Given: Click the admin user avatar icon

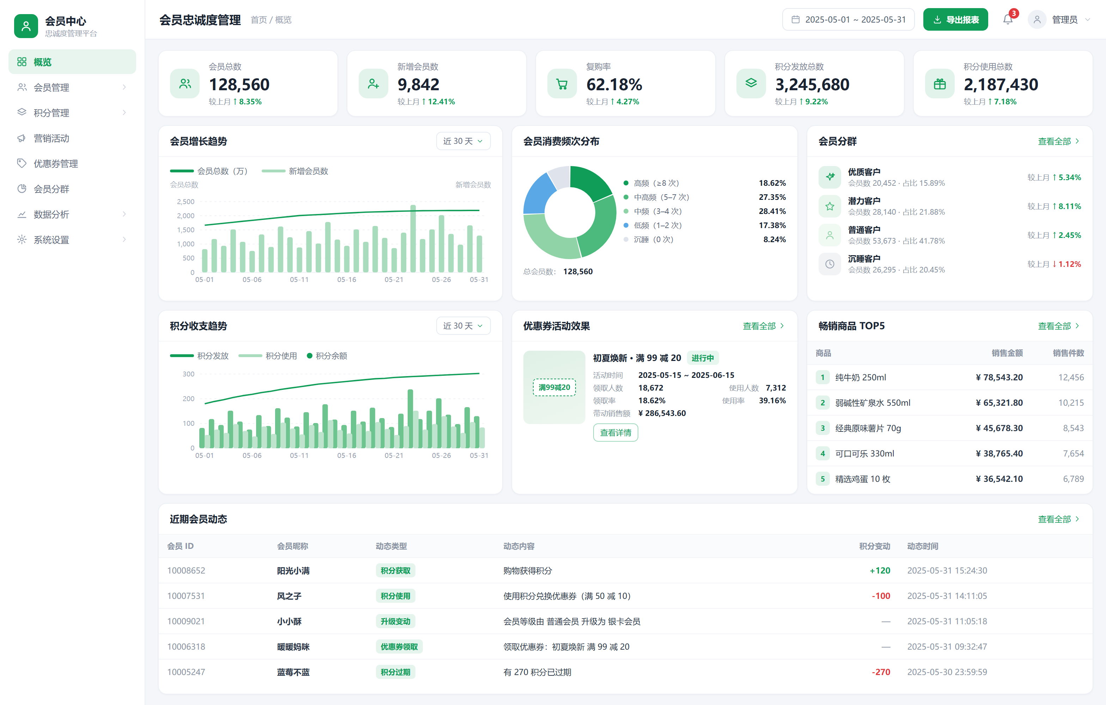Looking at the screenshot, I should coord(1037,19).
